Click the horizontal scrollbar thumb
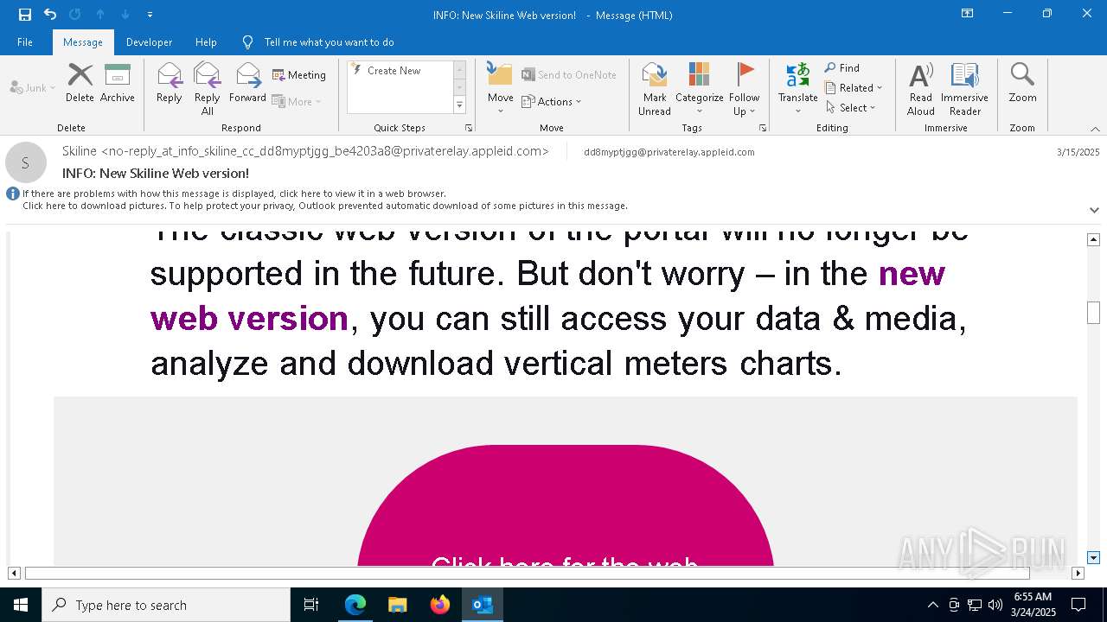The image size is (1107, 622). pyautogui.click(x=527, y=573)
